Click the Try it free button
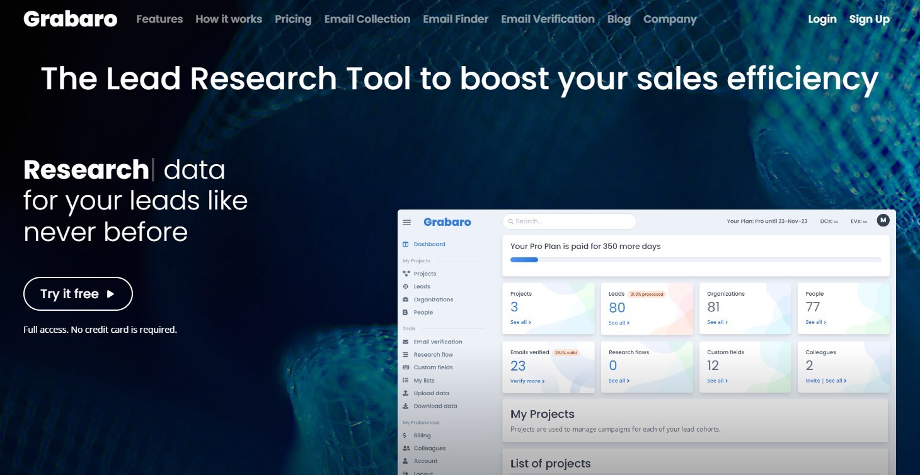The image size is (920, 475). (78, 294)
